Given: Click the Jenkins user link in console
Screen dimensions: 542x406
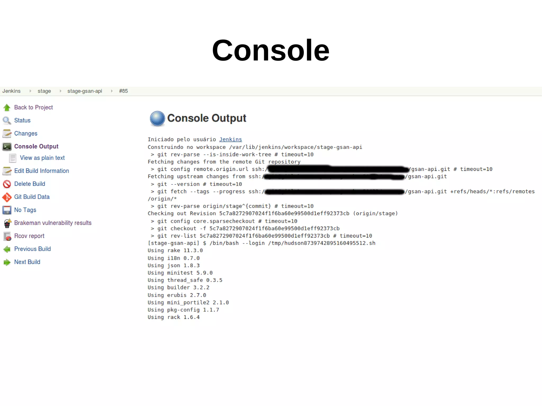Looking at the screenshot, I should [x=230, y=139].
